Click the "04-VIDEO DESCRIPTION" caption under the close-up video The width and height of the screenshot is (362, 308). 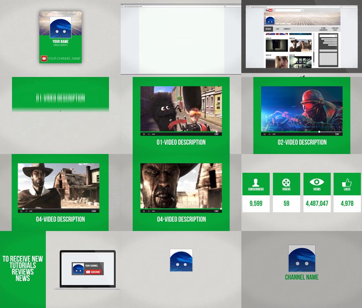click(x=181, y=219)
